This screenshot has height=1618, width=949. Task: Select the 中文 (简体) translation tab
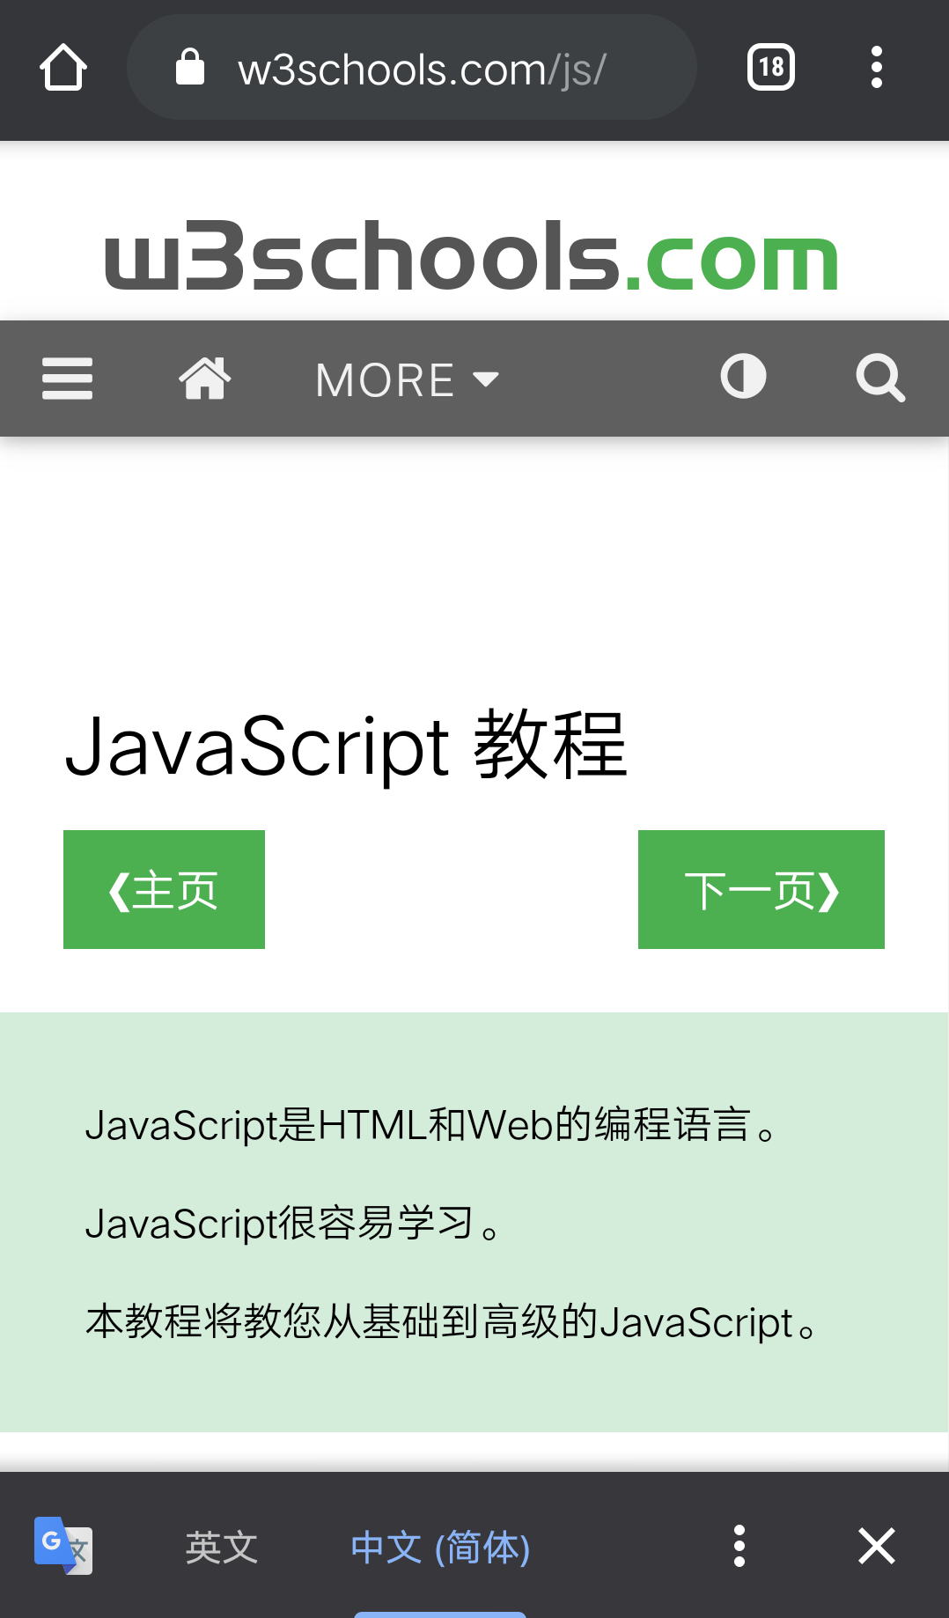[x=440, y=1547]
